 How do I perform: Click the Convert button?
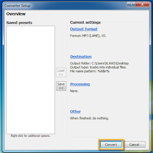[x=111, y=145]
